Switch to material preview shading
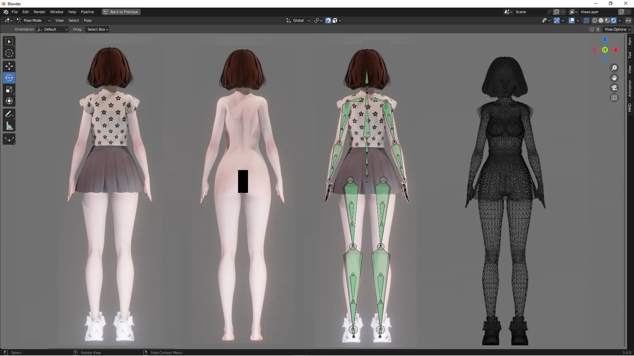634x356 pixels. coord(607,20)
